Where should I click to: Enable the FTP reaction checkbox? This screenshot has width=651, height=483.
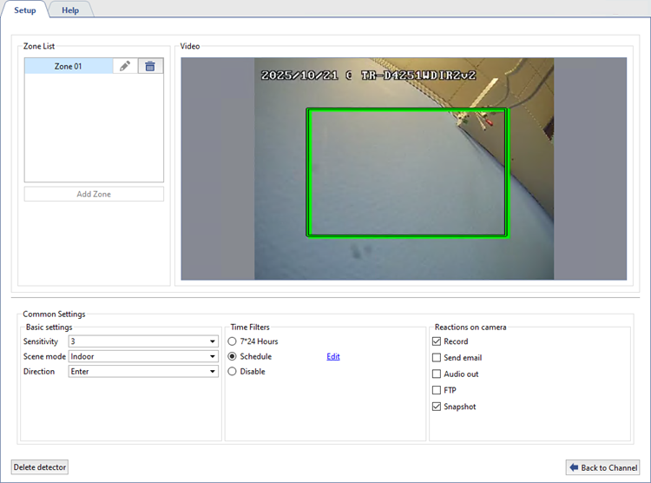437,390
